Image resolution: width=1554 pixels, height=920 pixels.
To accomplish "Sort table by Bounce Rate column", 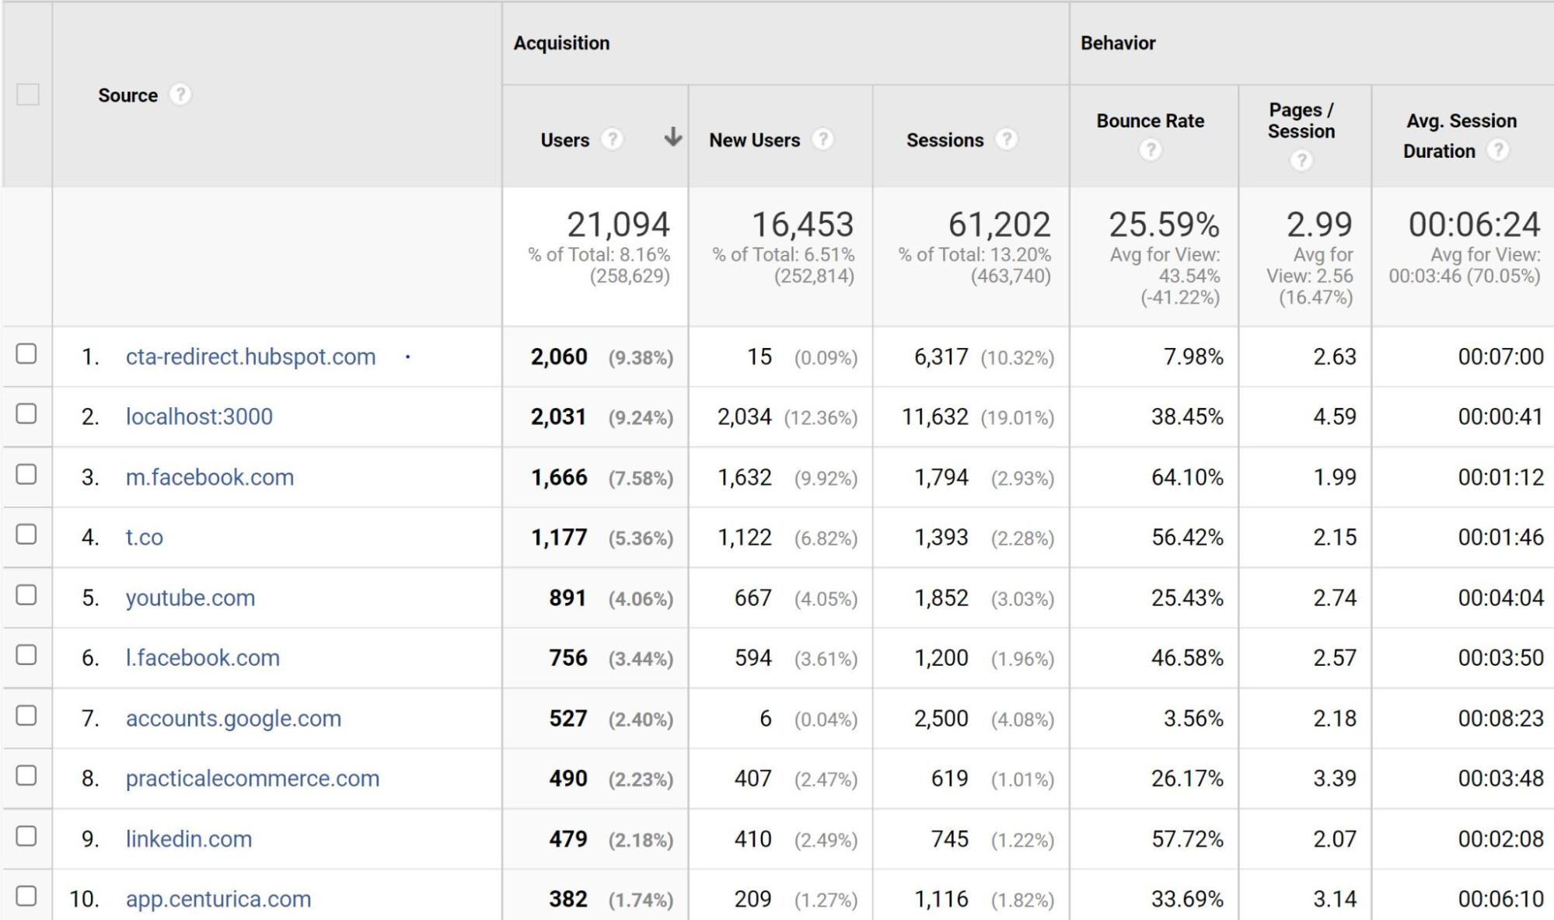I will pyautogui.click(x=1150, y=120).
